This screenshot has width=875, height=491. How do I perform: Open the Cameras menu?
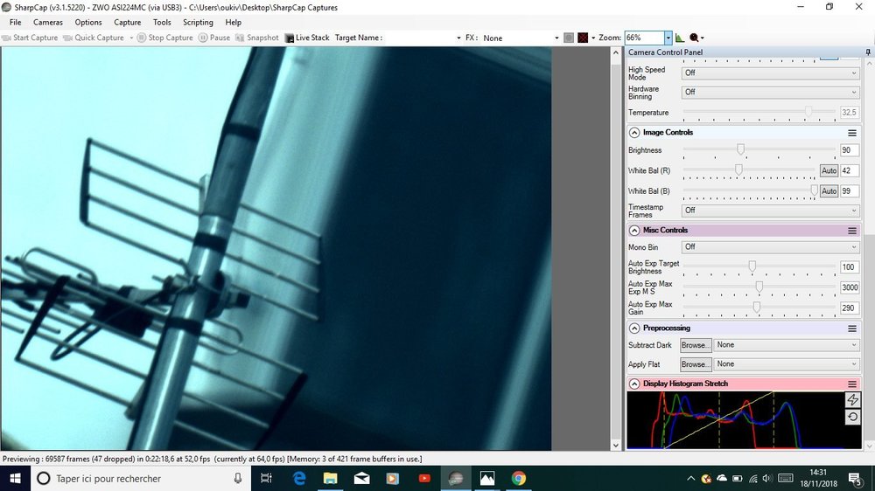point(48,23)
